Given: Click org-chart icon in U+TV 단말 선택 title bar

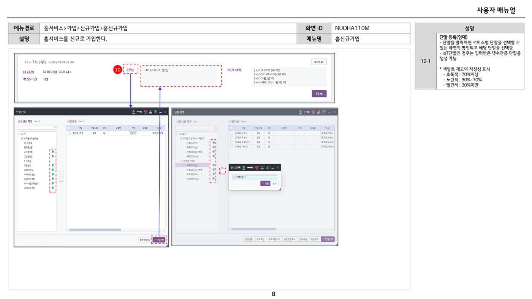Looking at the screenshot, I should tap(150, 112).
